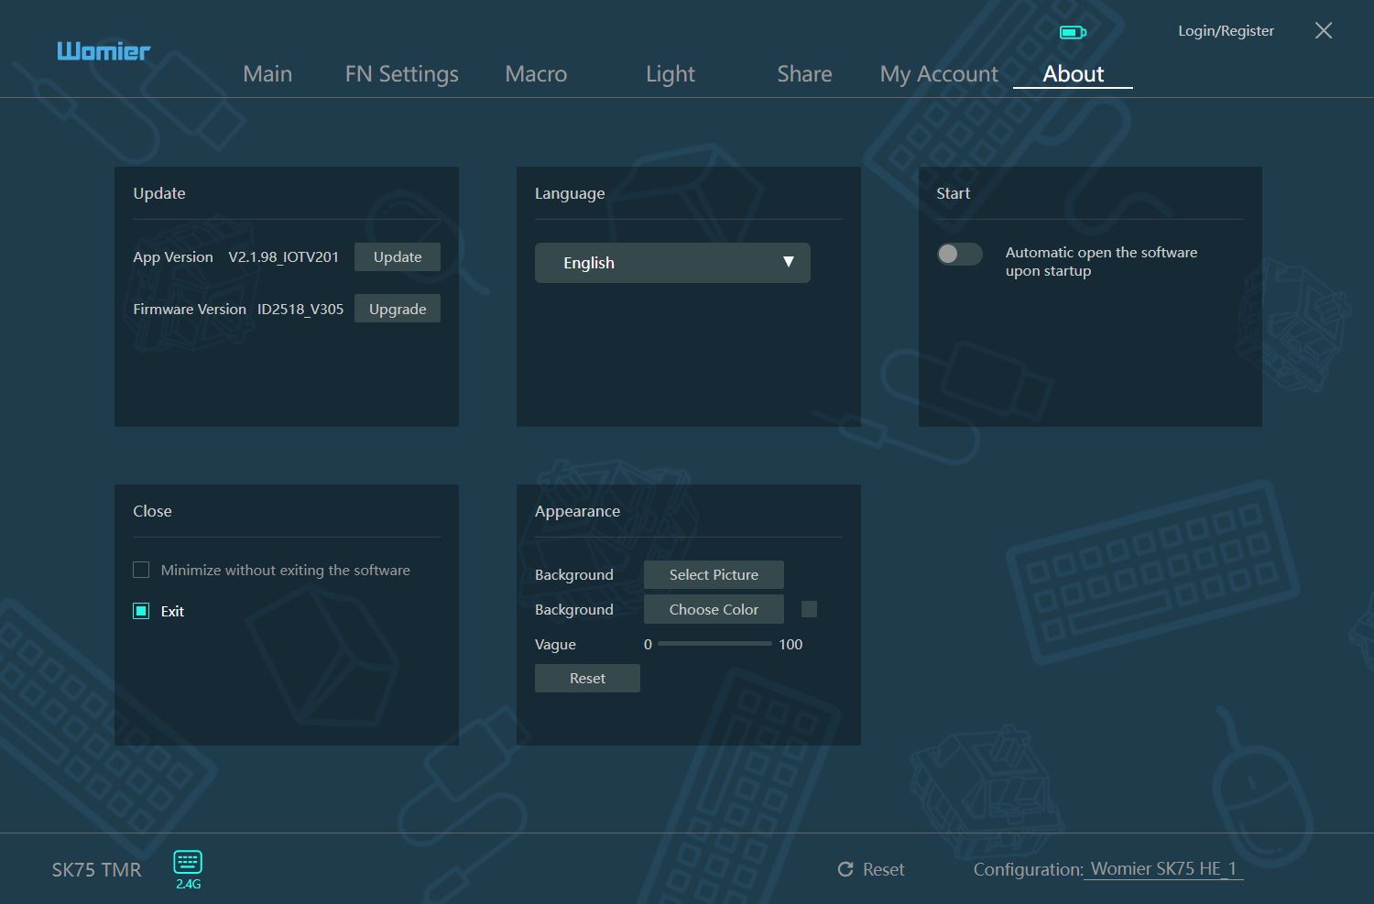Check Minimize without exiting the software
The height and width of the screenshot is (904, 1374).
point(141,570)
